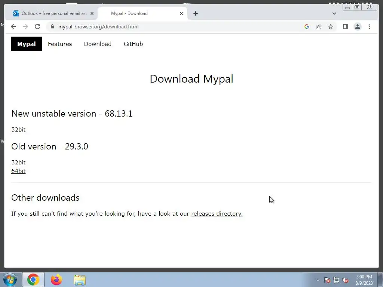Screen dimensions: 383x287
Task: Download 32bit unstable version 68.13.1
Action: point(18,130)
